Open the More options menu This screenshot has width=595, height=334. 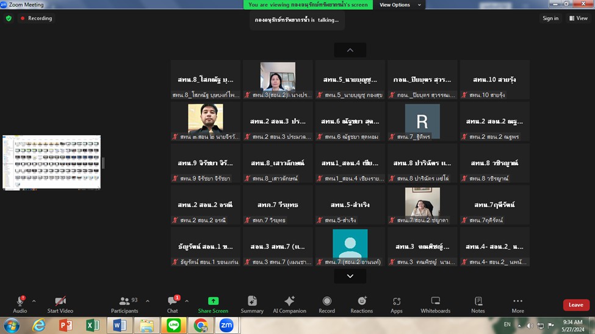pyautogui.click(x=517, y=304)
